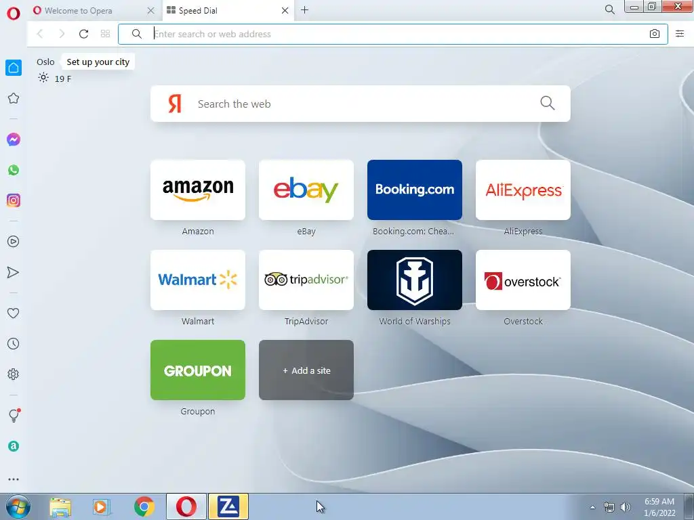Screen dimensions: 694x520
Task: Open Easy Setup sliders icon
Action: click(680, 34)
